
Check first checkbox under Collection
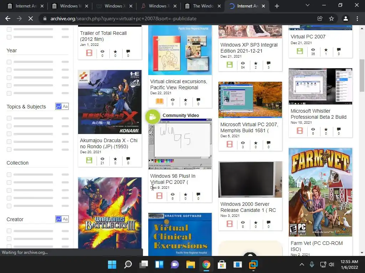click(x=9, y=175)
